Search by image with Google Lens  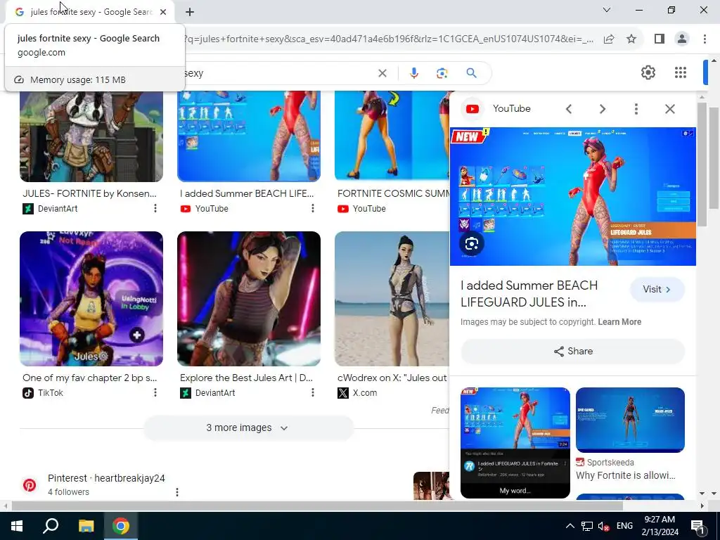pos(442,73)
